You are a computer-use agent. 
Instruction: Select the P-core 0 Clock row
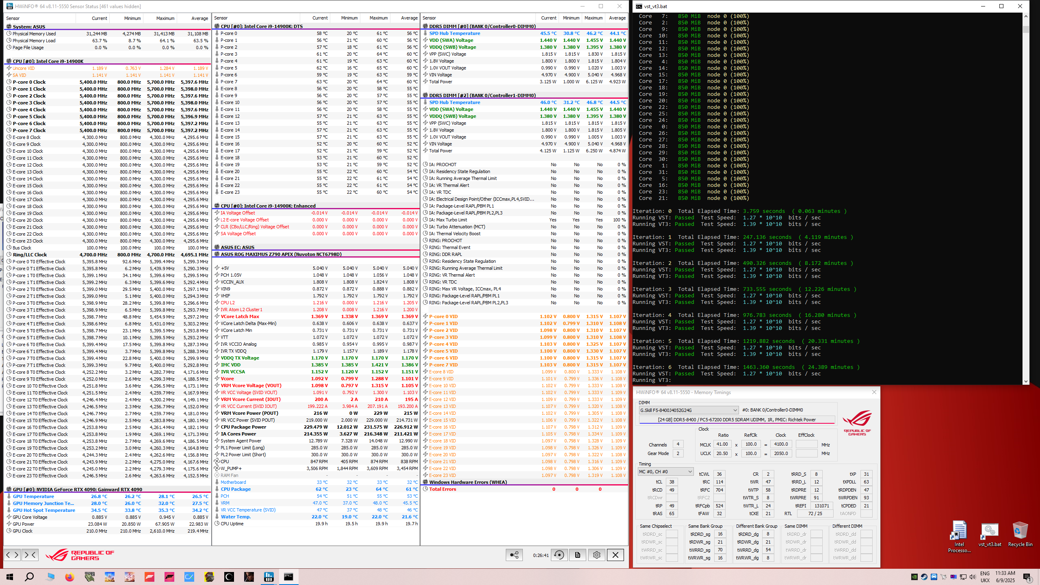108,82
